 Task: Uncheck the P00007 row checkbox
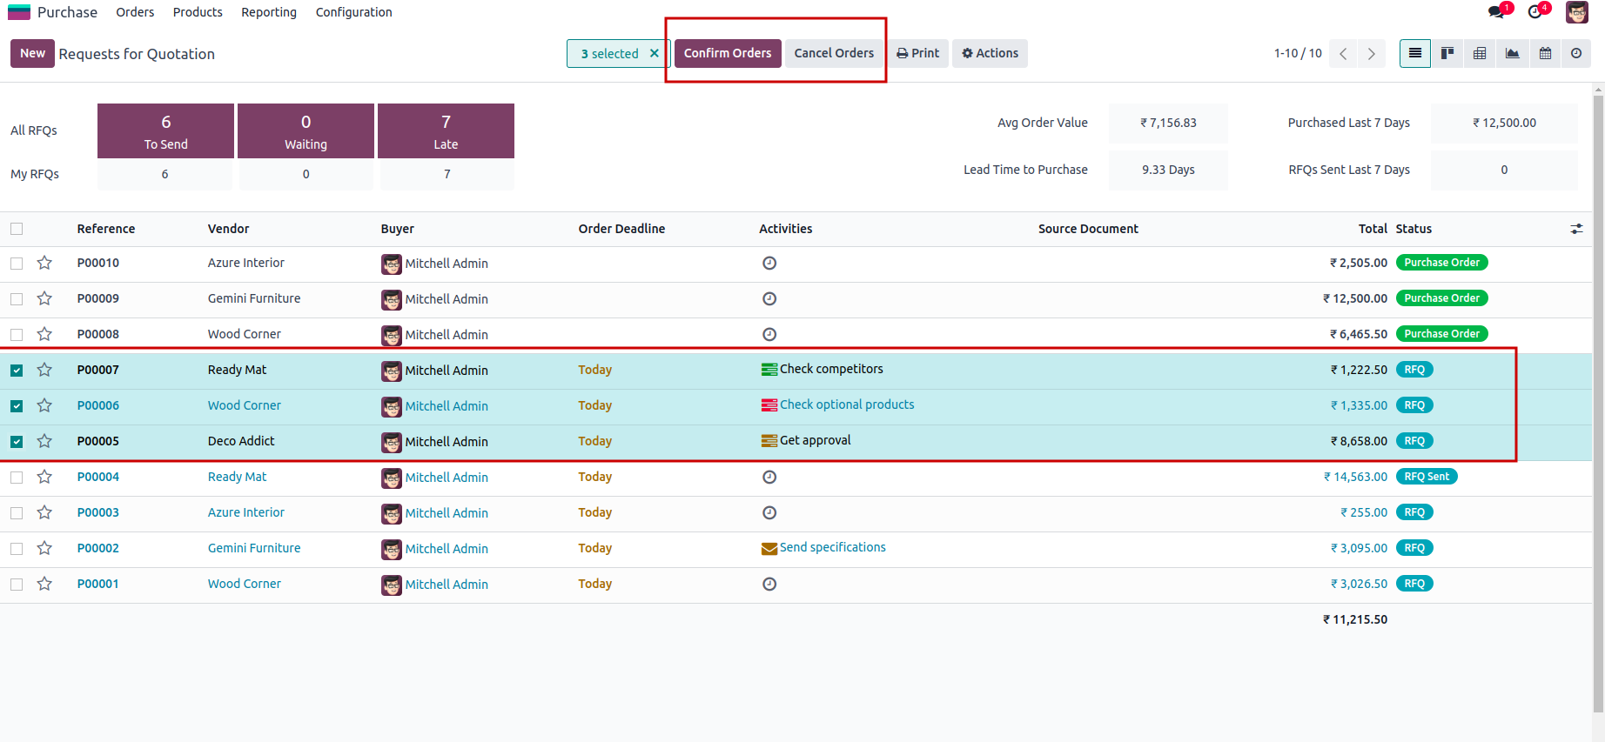click(x=17, y=370)
